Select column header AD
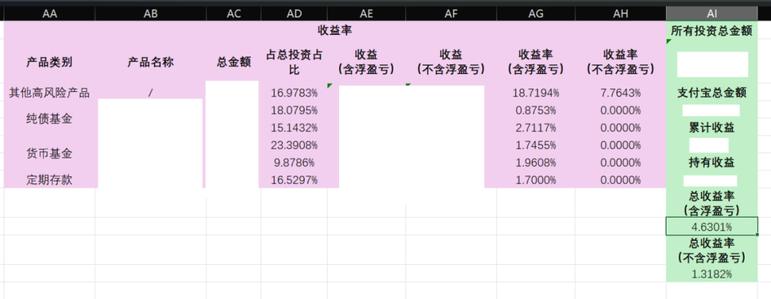The image size is (771, 299). (293, 14)
